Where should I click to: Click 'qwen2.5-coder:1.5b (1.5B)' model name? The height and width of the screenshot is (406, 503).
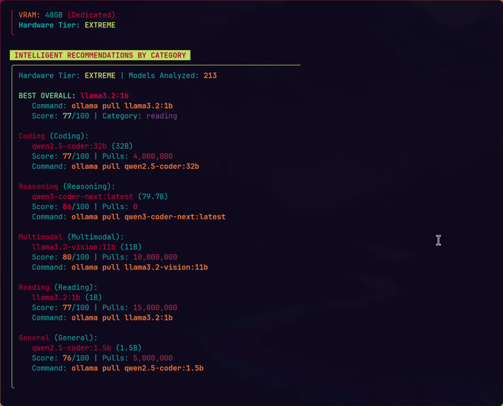click(87, 348)
